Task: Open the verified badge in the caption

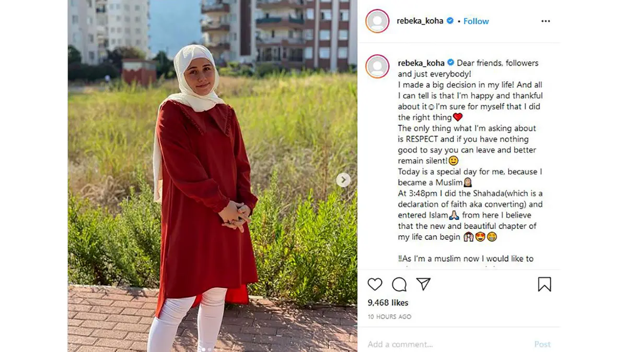Action: pos(451,63)
